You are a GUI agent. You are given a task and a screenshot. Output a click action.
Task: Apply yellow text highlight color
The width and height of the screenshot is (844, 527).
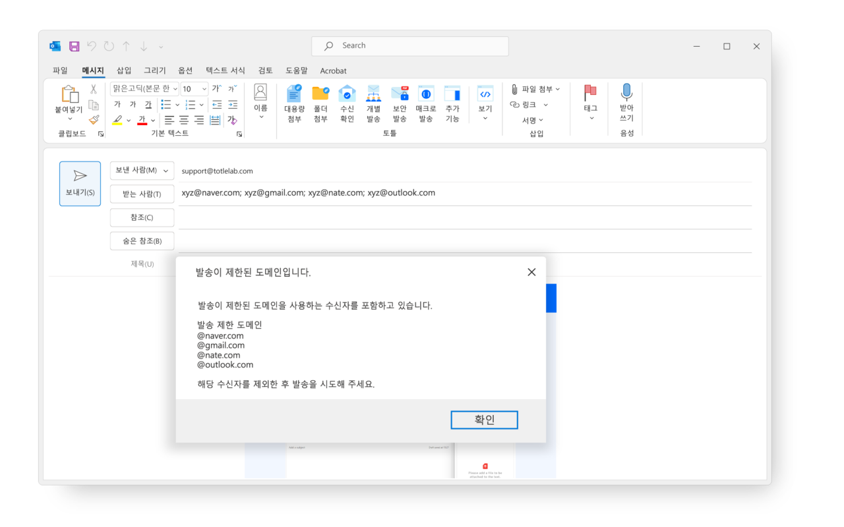(x=117, y=120)
